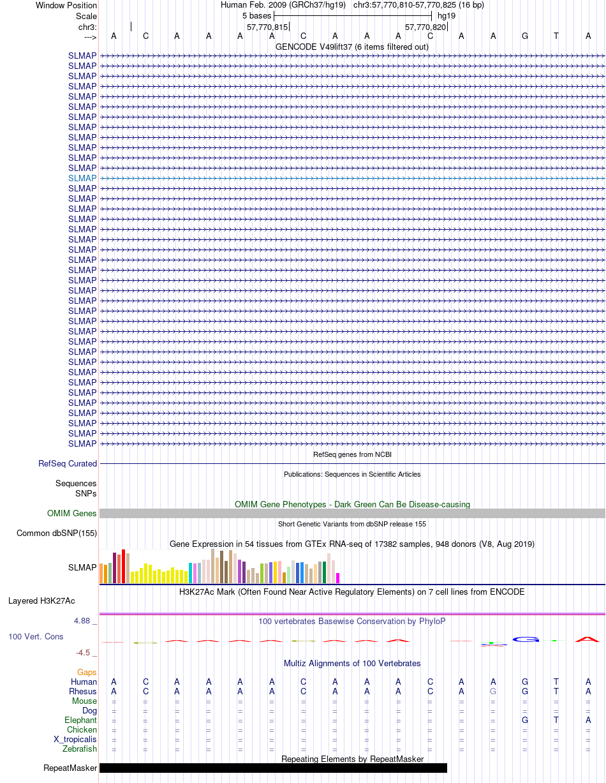Click the large blue G in PhyloP logo

[525, 639]
